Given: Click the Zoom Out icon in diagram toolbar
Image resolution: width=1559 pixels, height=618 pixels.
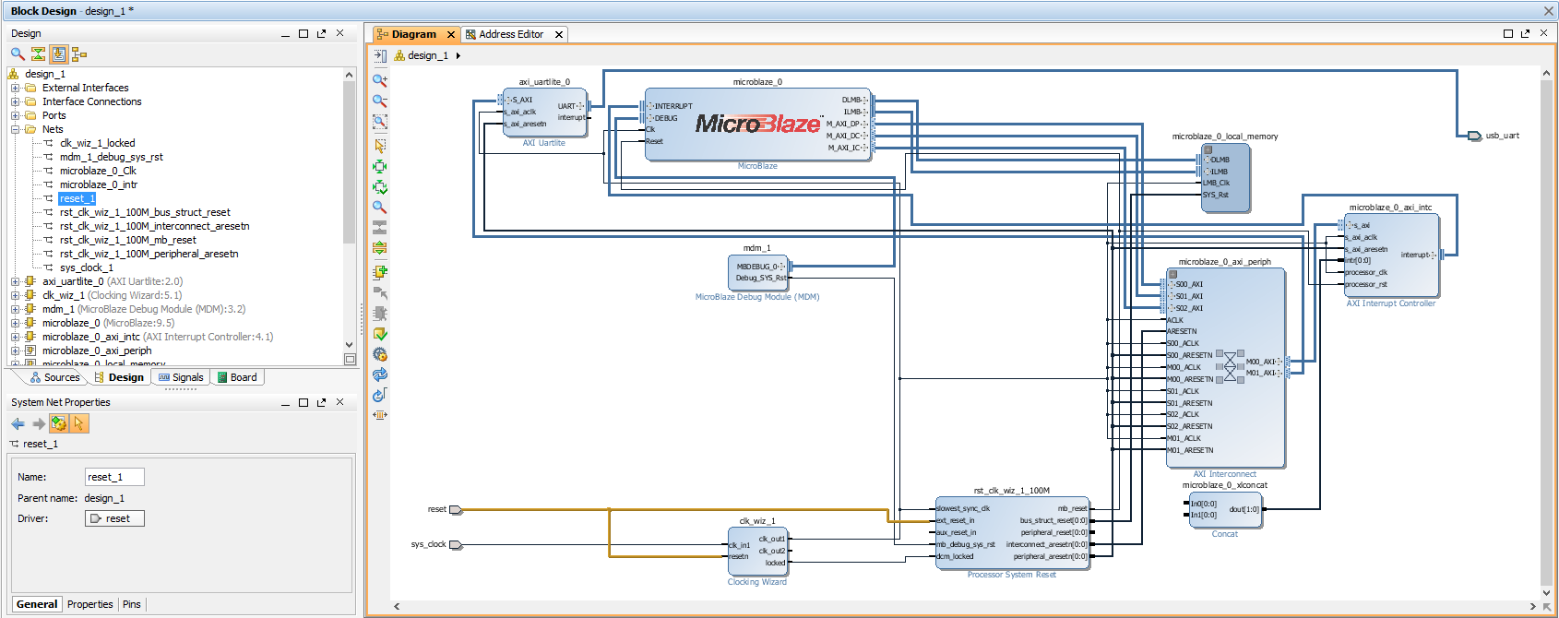Looking at the screenshot, I should tap(379, 101).
